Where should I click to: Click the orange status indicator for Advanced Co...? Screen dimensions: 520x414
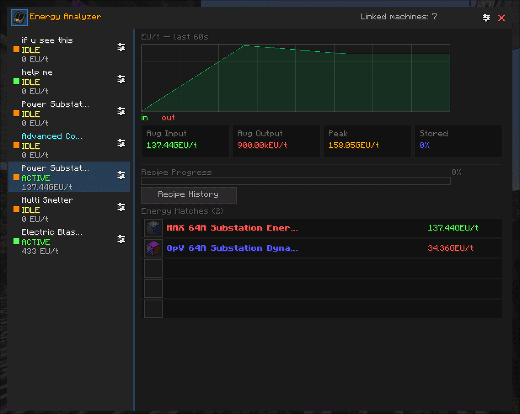[x=16, y=145]
